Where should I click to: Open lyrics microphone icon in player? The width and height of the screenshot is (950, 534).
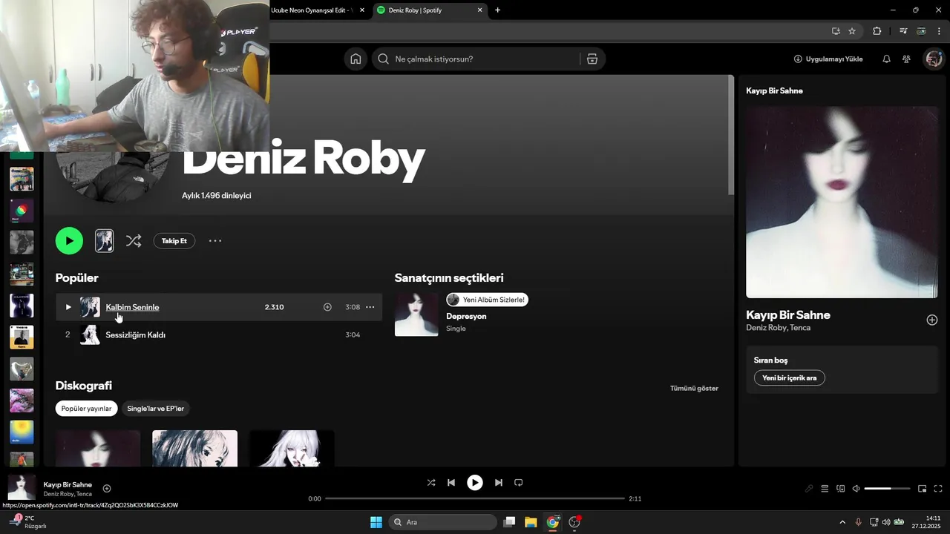(809, 489)
